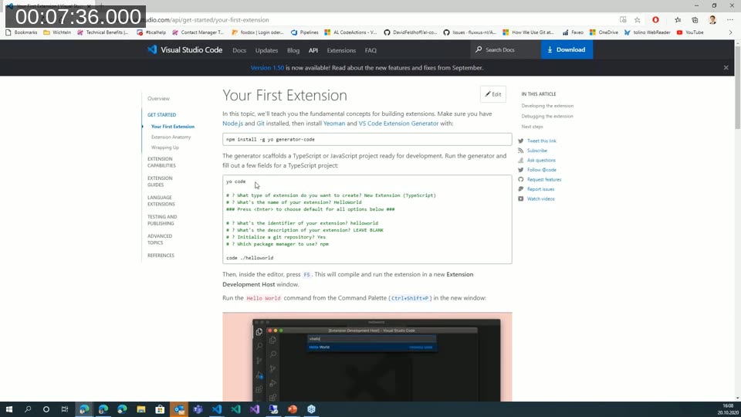Open the OneDrive bookmark
Viewport: 741px width, 417px height.
(x=604, y=32)
